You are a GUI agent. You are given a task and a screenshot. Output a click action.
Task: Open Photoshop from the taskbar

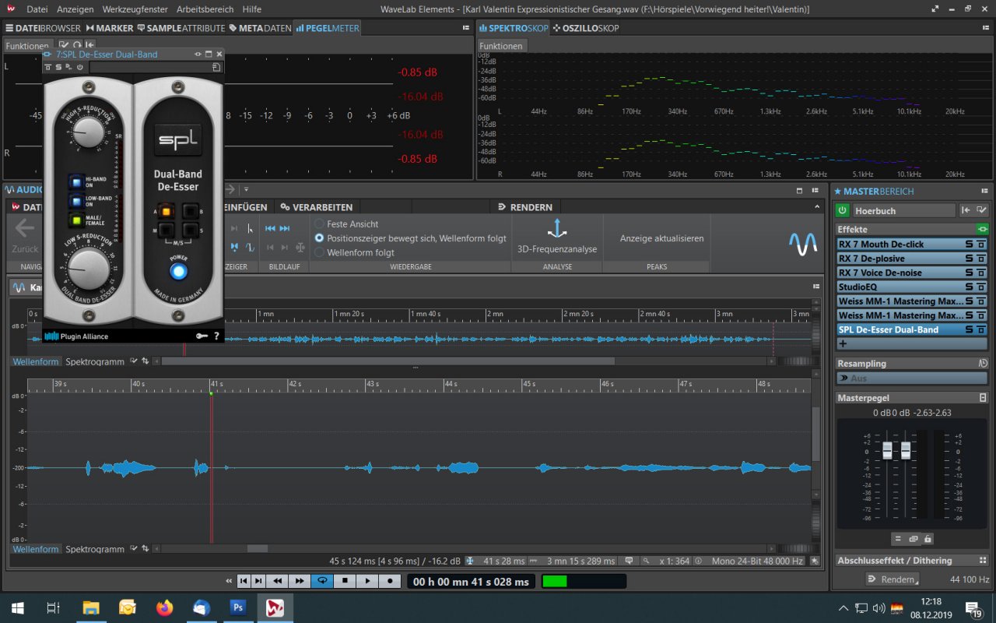[x=238, y=607]
